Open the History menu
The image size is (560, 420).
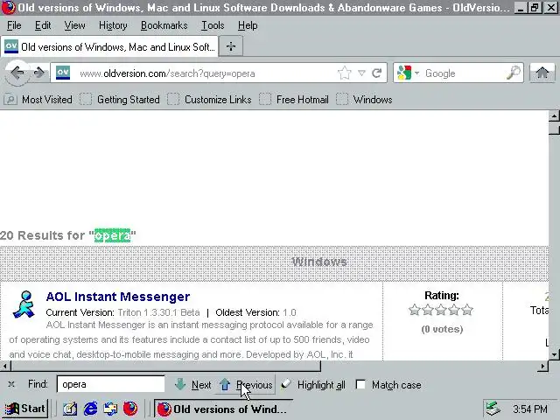(113, 25)
